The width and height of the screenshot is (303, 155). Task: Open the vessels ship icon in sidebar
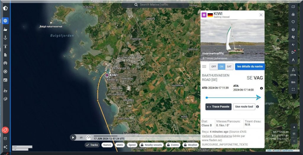(x=5, y=29)
